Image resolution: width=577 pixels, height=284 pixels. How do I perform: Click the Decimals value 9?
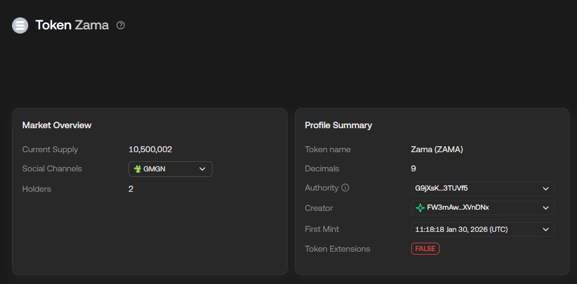(413, 168)
